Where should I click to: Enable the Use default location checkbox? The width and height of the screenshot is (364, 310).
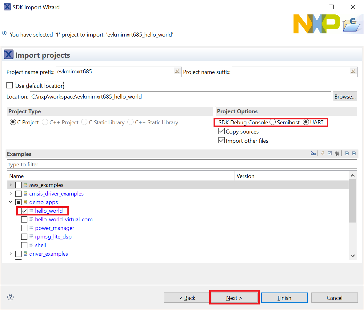[x=10, y=86]
